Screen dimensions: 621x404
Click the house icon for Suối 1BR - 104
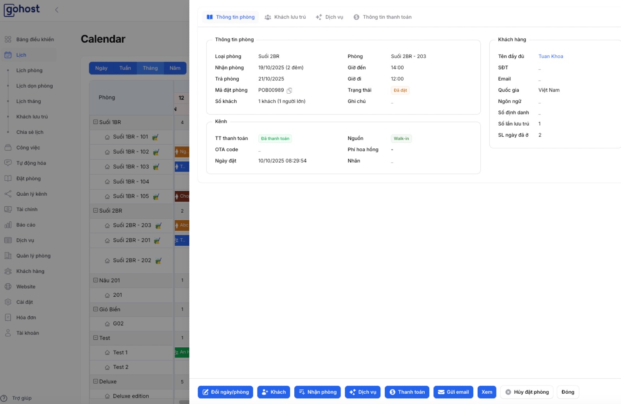[107, 182]
